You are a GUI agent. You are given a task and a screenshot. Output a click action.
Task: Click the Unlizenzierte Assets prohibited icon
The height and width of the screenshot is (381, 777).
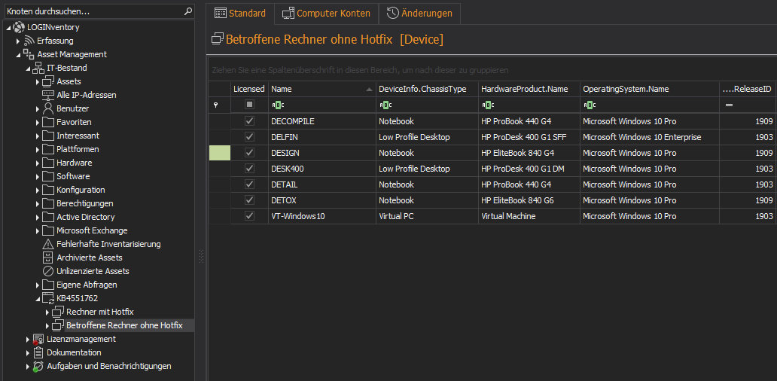(48, 272)
